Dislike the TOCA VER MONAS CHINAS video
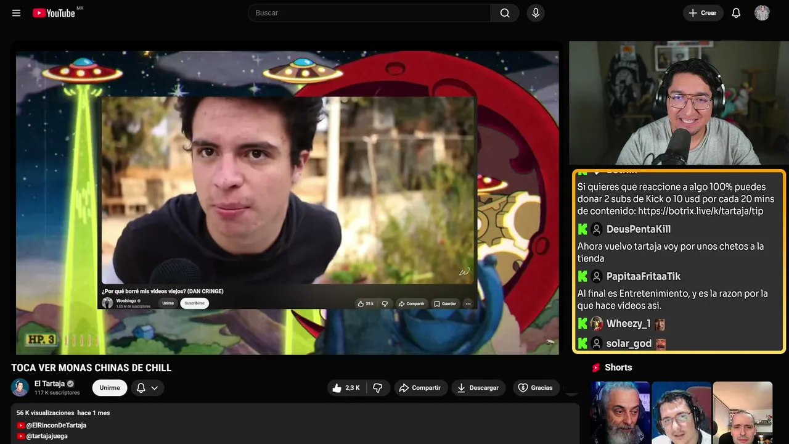The width and height of the screenshot is (789, 444). coord(378,388)
